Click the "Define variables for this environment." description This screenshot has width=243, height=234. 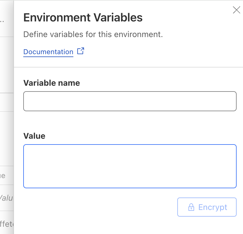pos(93,34)
